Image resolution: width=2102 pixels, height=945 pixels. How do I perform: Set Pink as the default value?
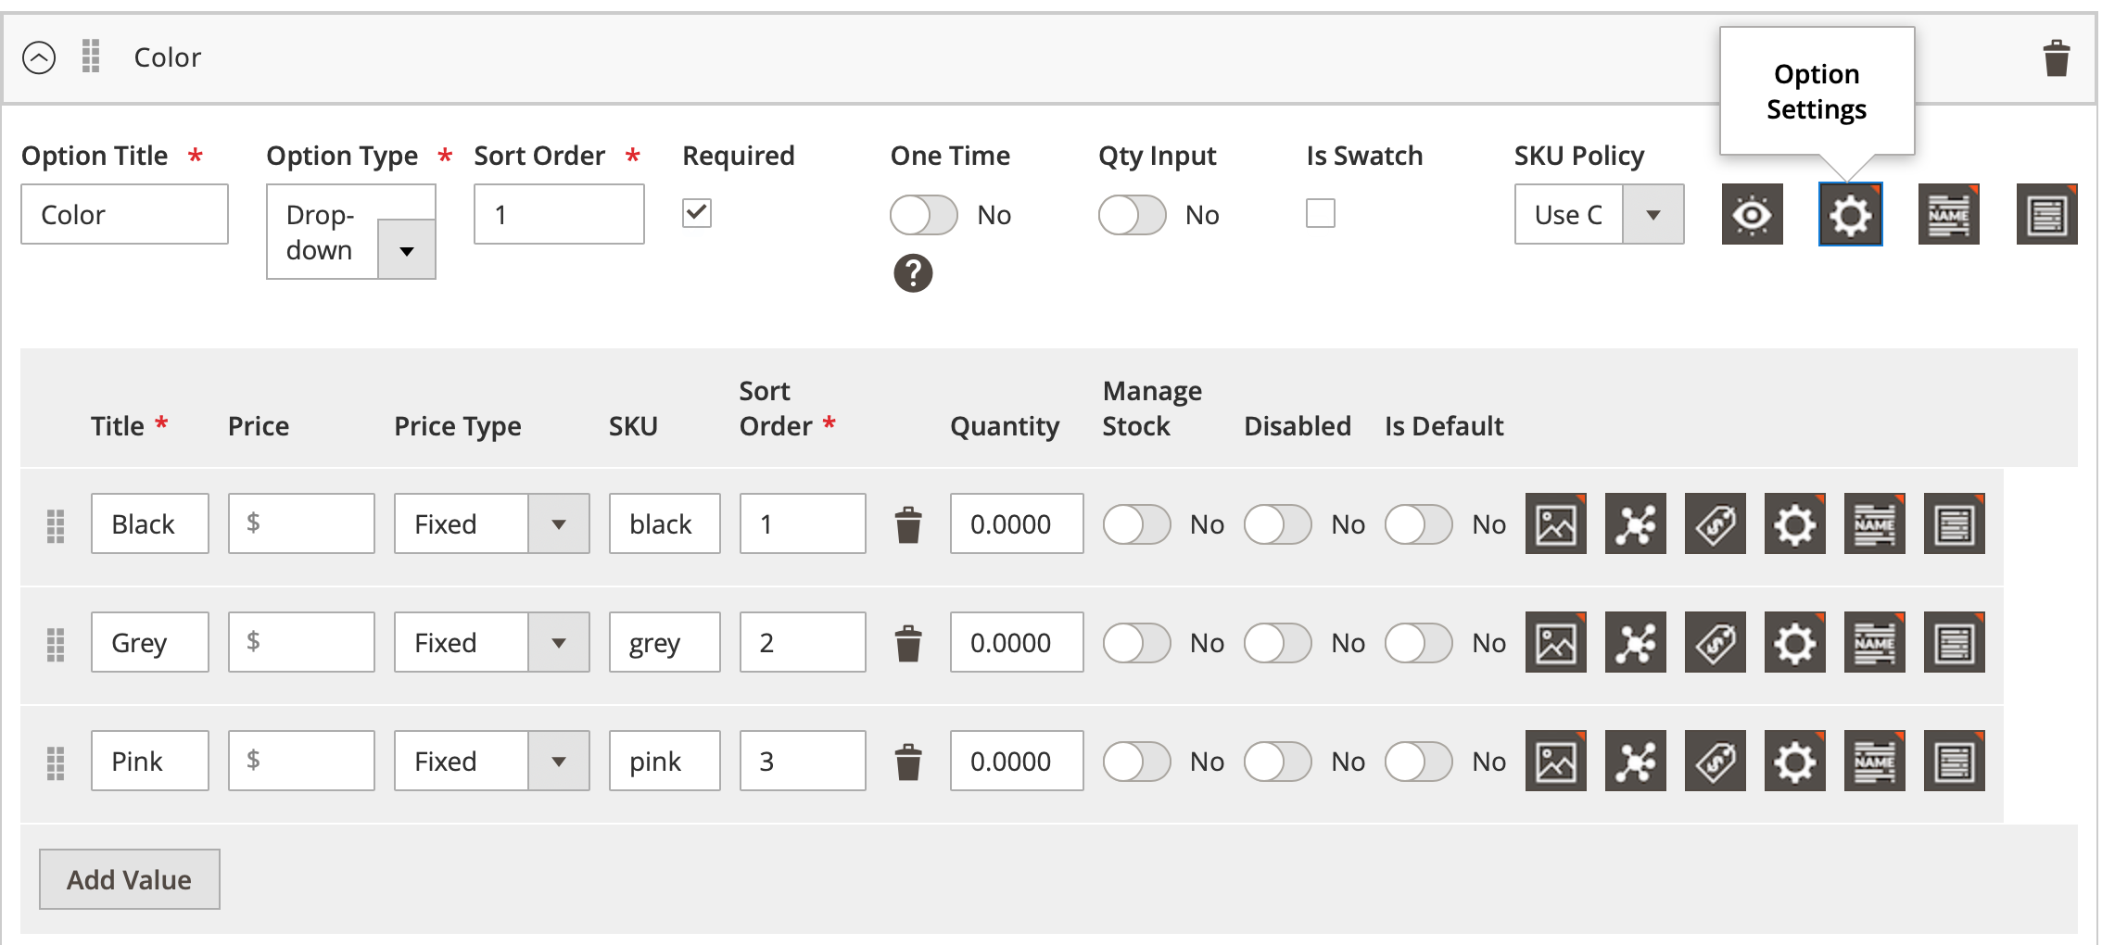(1418, 762)
